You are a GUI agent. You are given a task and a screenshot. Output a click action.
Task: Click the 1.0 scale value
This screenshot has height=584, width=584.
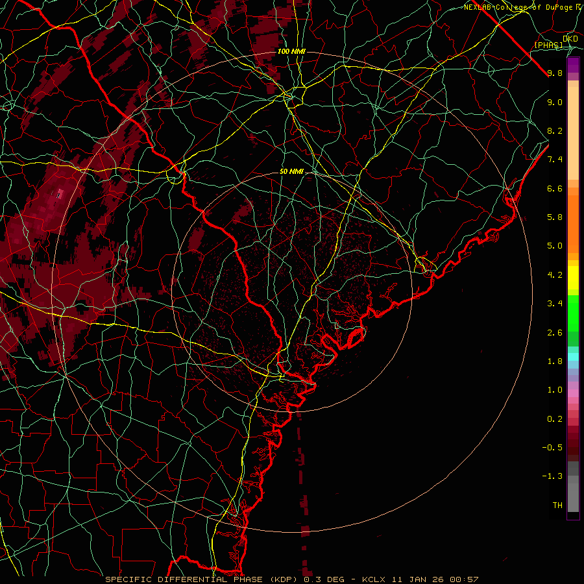[x=555, y=390]
